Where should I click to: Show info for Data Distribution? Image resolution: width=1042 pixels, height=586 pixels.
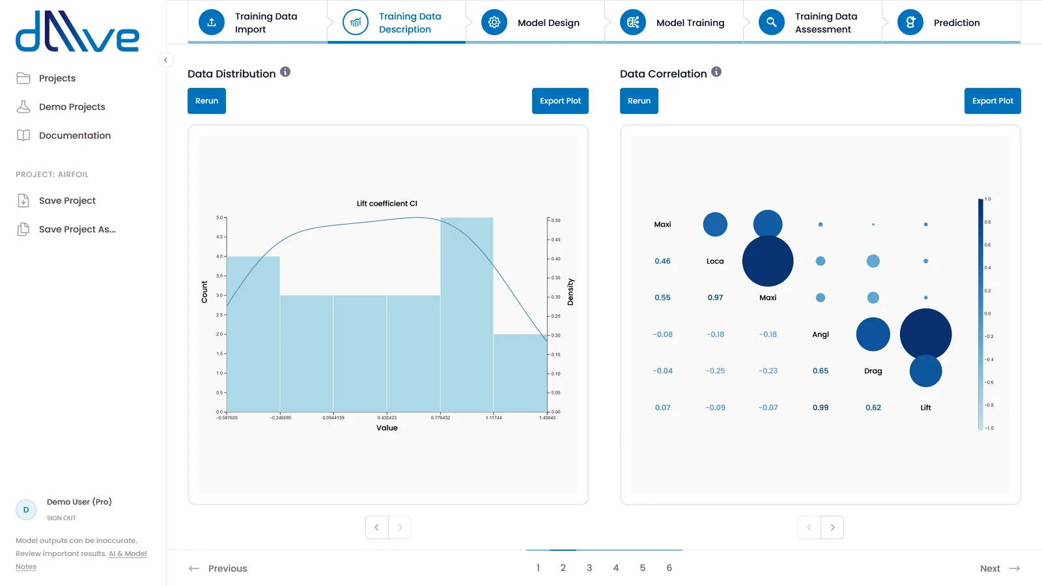(x=285, y=72)
